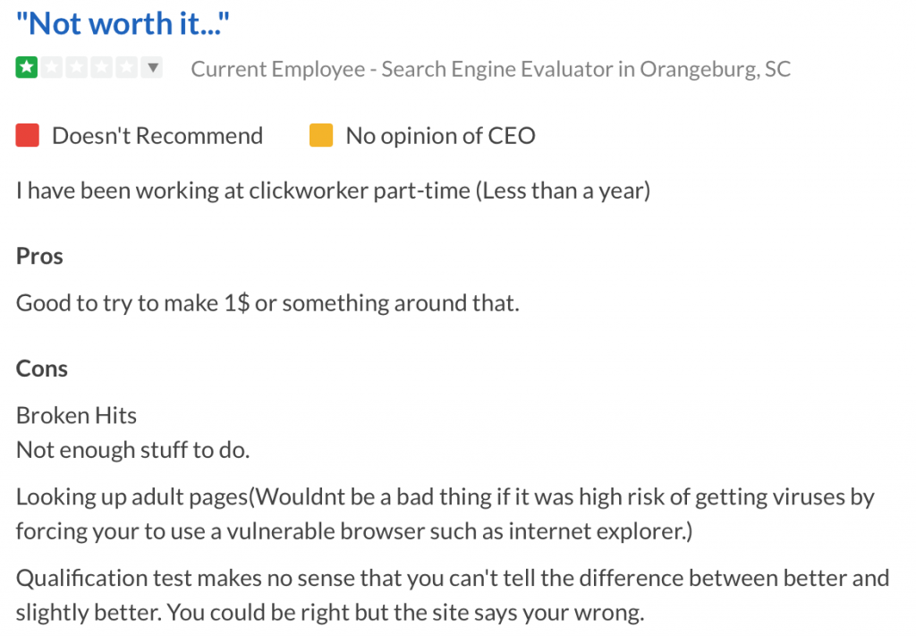Click the clickworker part-time employment line
This screenshot has width=916, height=636.
(333, 191)
